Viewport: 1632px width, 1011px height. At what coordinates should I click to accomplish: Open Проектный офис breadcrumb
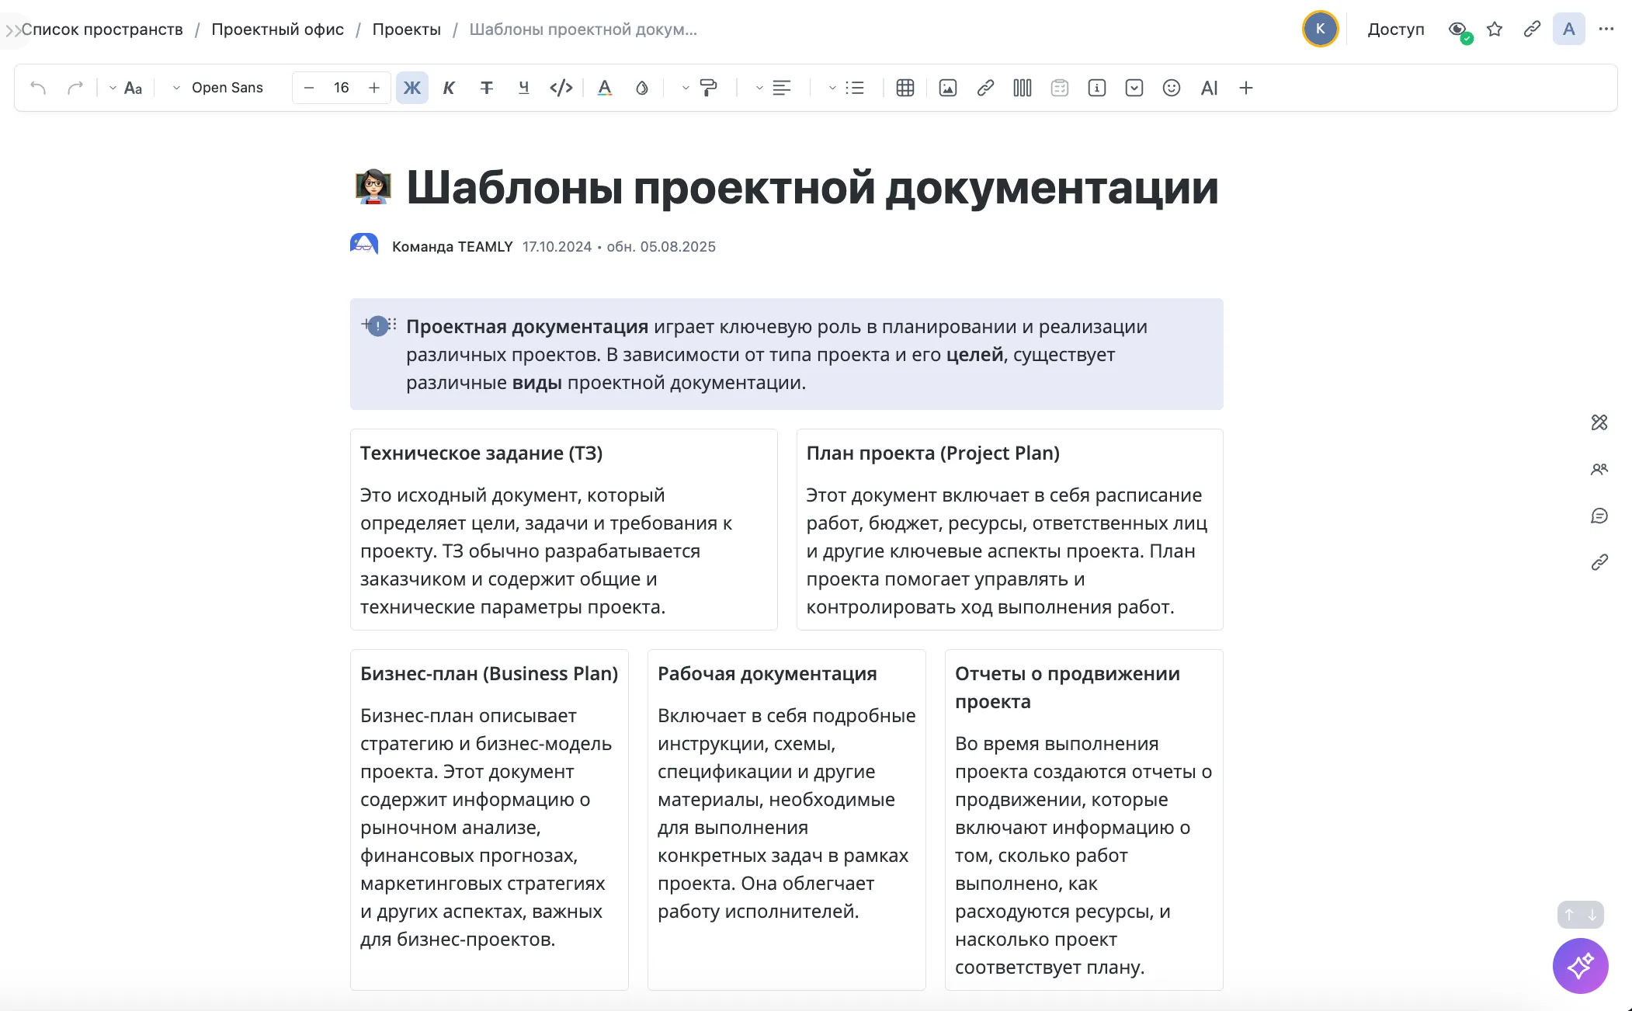(x=278, y=30)
